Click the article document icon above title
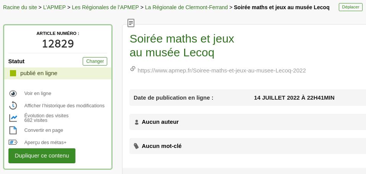The width and height of the screenshot is (366, 174). click(x=131, y=23)
